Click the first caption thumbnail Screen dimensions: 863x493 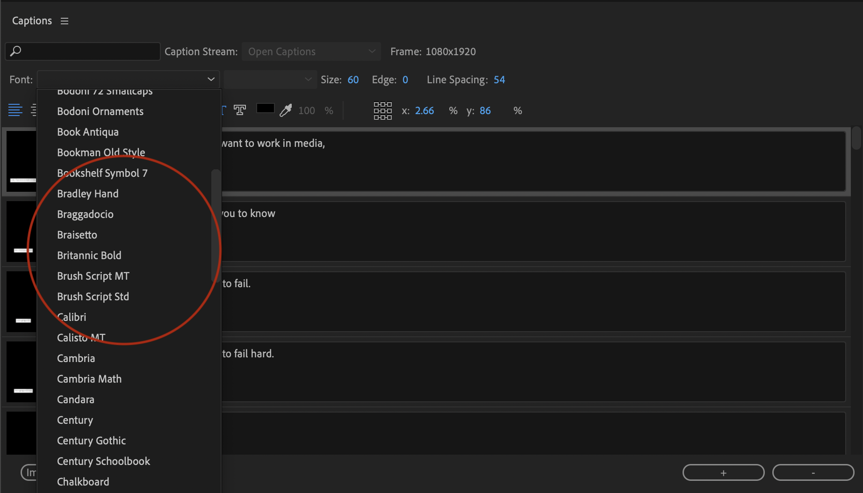coord(21,161)
